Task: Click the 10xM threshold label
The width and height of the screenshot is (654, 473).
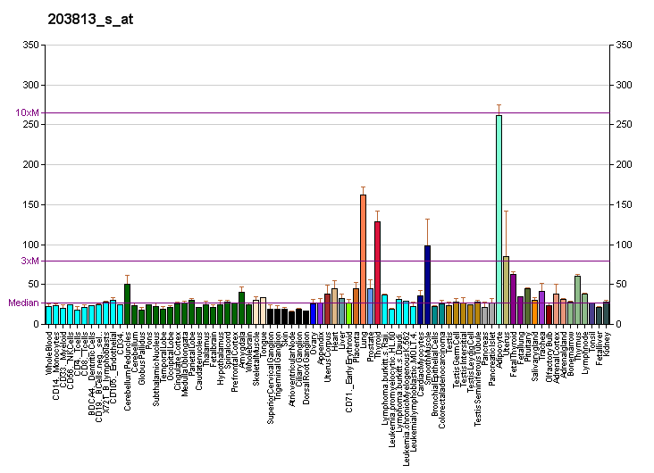Action: click(27, 113)
